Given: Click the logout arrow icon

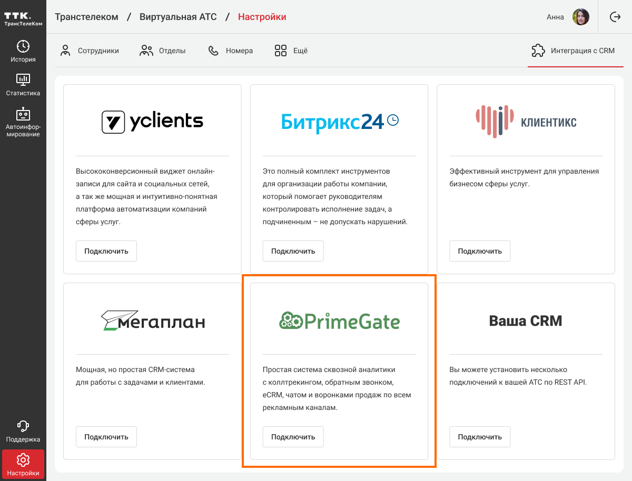Looking at the screenshot, I should tap(615, 17).
